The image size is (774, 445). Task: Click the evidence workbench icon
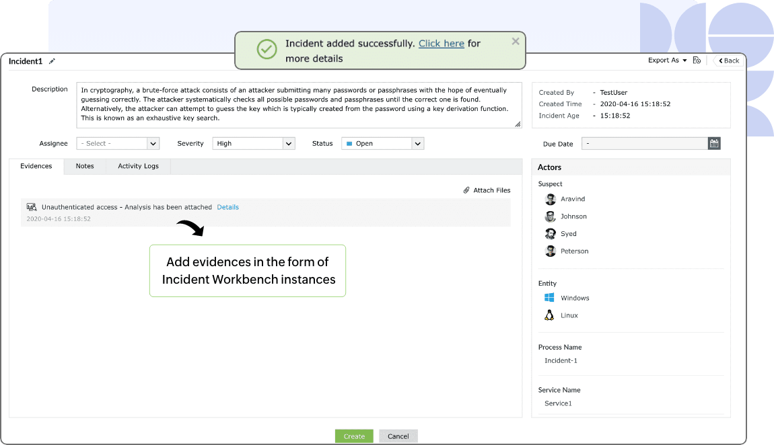tap(32, 207)
